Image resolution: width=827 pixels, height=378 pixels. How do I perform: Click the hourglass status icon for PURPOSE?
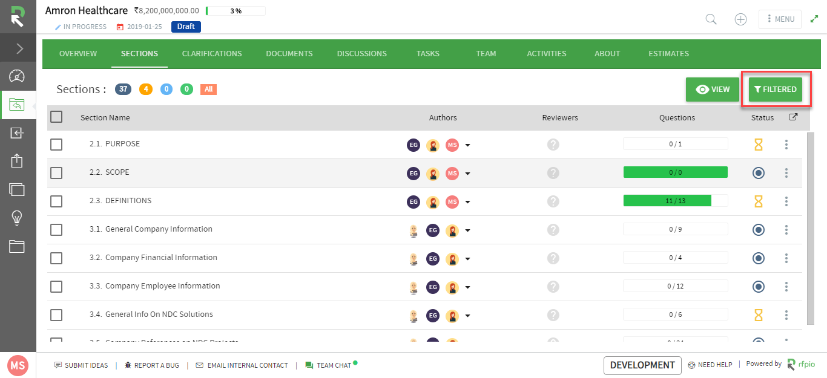pos(758,145)
